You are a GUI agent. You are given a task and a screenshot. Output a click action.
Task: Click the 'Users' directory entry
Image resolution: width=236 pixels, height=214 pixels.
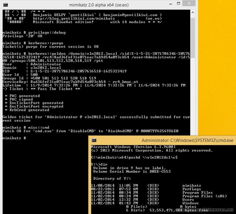pos(188,200)
